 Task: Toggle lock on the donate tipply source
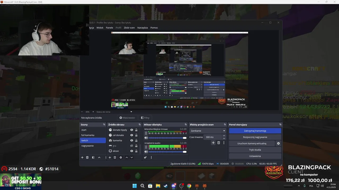tap(136, 130)
